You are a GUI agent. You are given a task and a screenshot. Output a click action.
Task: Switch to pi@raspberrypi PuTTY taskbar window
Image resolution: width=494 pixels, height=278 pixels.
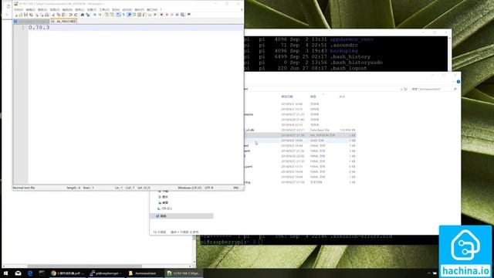click(x=106, y=273)
